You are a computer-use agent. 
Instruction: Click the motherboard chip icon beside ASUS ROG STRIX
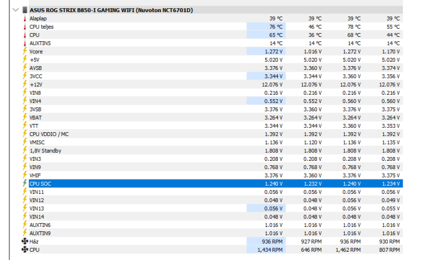pos(25,10)
